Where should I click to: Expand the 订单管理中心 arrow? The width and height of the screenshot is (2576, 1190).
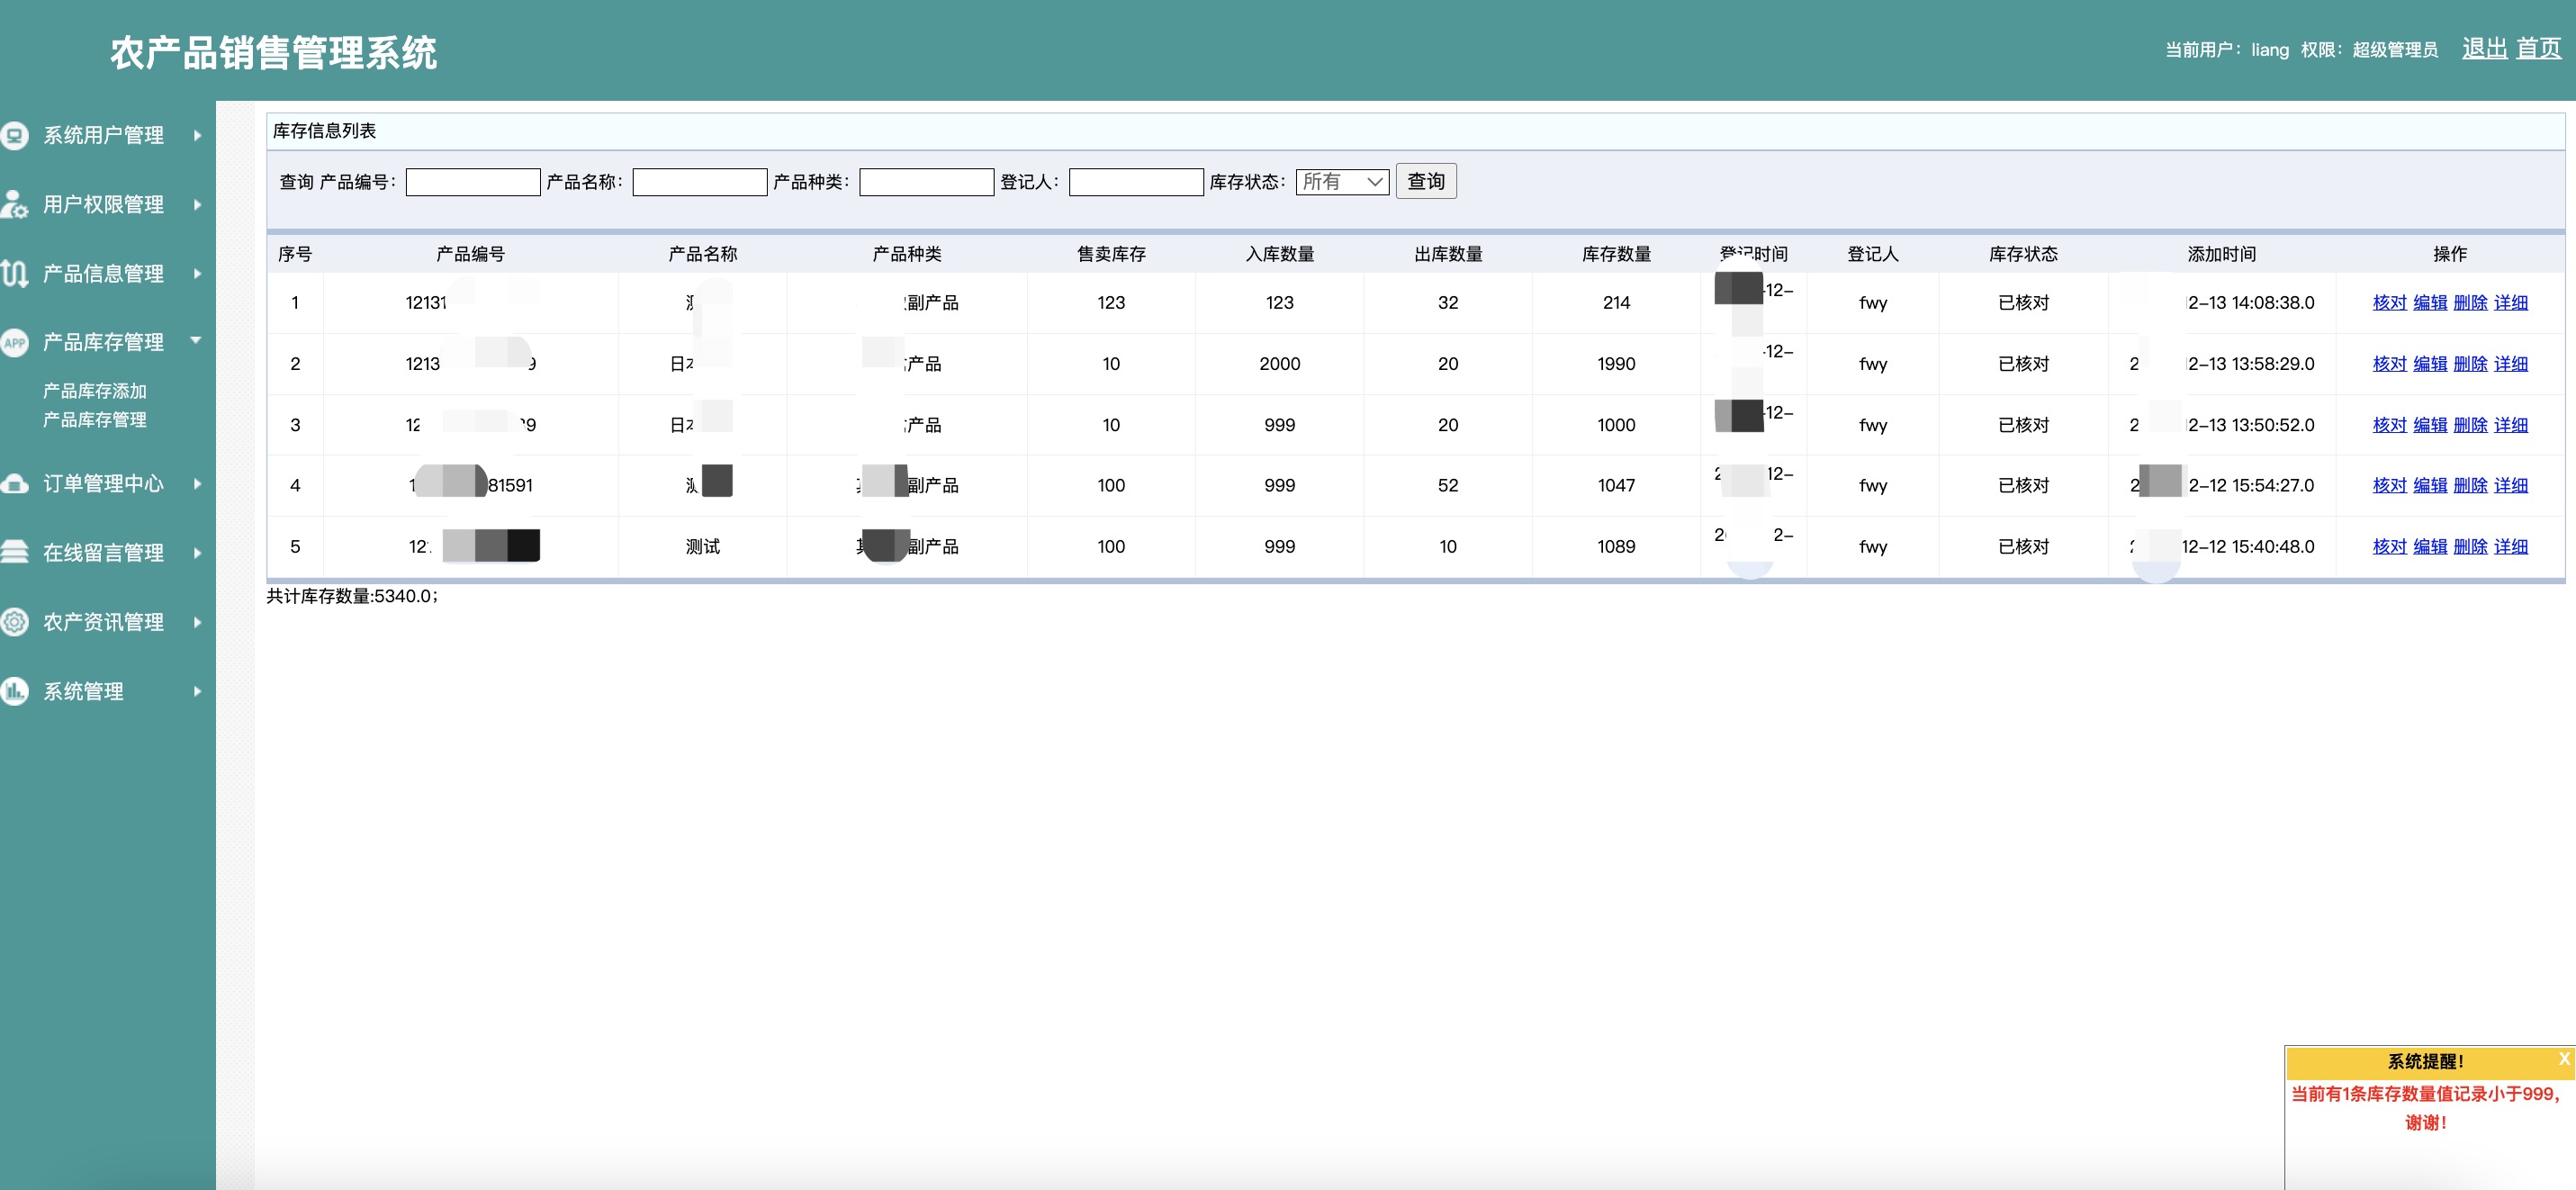pyautogui.click(x=197, y=484)
